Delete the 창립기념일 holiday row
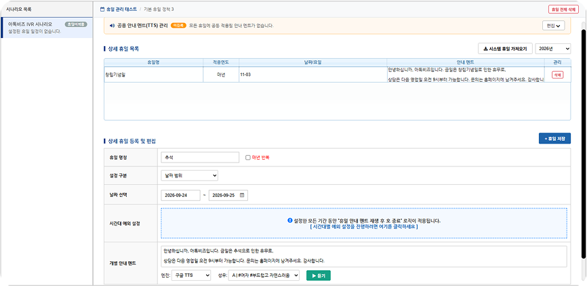587x287 pixels. click(557, 74)
